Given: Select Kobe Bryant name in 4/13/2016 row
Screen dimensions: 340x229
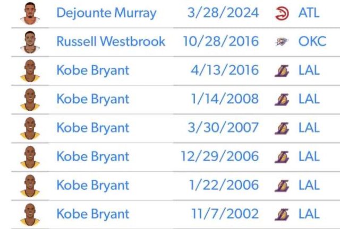Looking at the screenshot, I should 92,71.
